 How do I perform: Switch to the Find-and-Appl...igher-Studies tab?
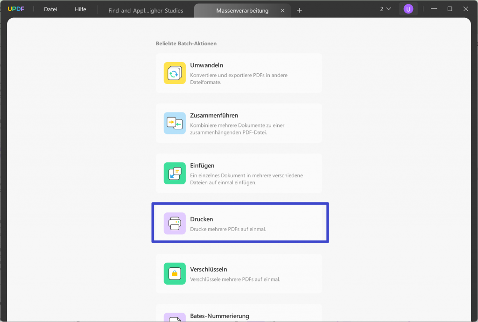[x=146, y=10]
